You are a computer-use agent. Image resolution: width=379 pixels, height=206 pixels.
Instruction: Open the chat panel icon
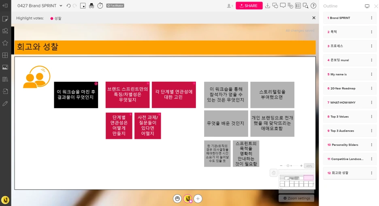coord(275,6)
